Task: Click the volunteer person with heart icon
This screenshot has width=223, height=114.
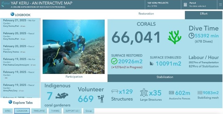Action: tap(101, 99)
